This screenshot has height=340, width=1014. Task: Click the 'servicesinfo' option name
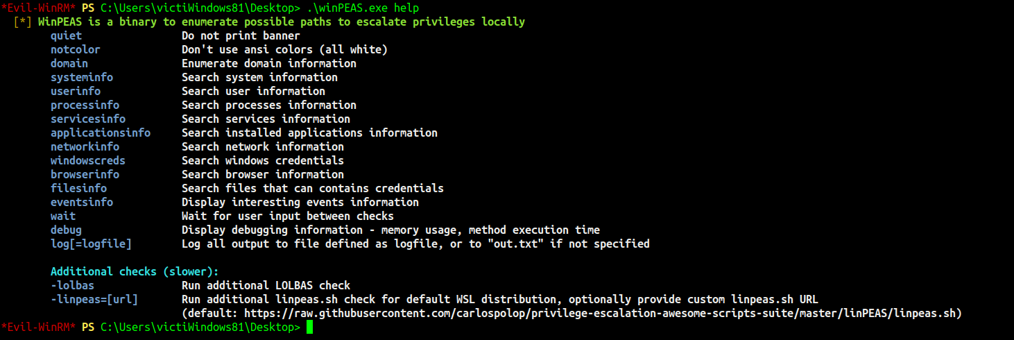[87, 119]
